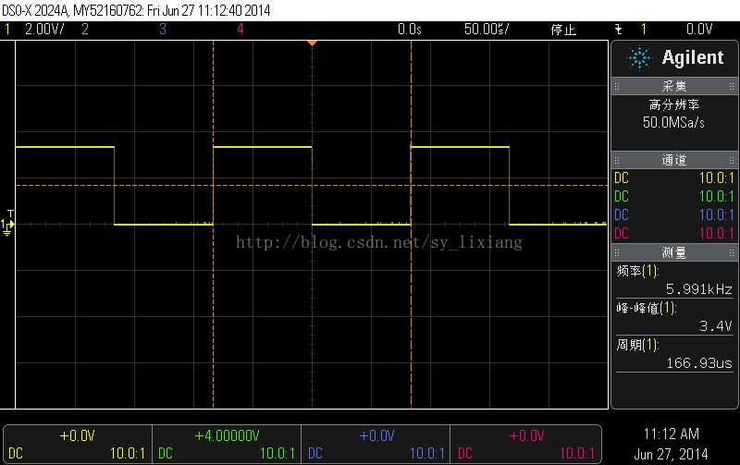The height and width of the screenshot is (465, 740).
Task: Click the 5.991kHz frequency value
Action: (x=699, y=289)
